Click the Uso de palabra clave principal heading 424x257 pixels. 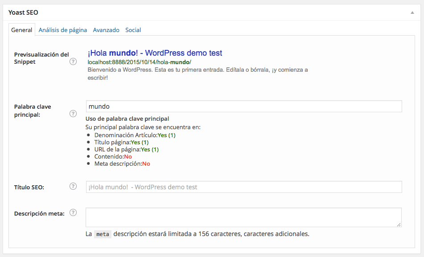click(128, 118)
